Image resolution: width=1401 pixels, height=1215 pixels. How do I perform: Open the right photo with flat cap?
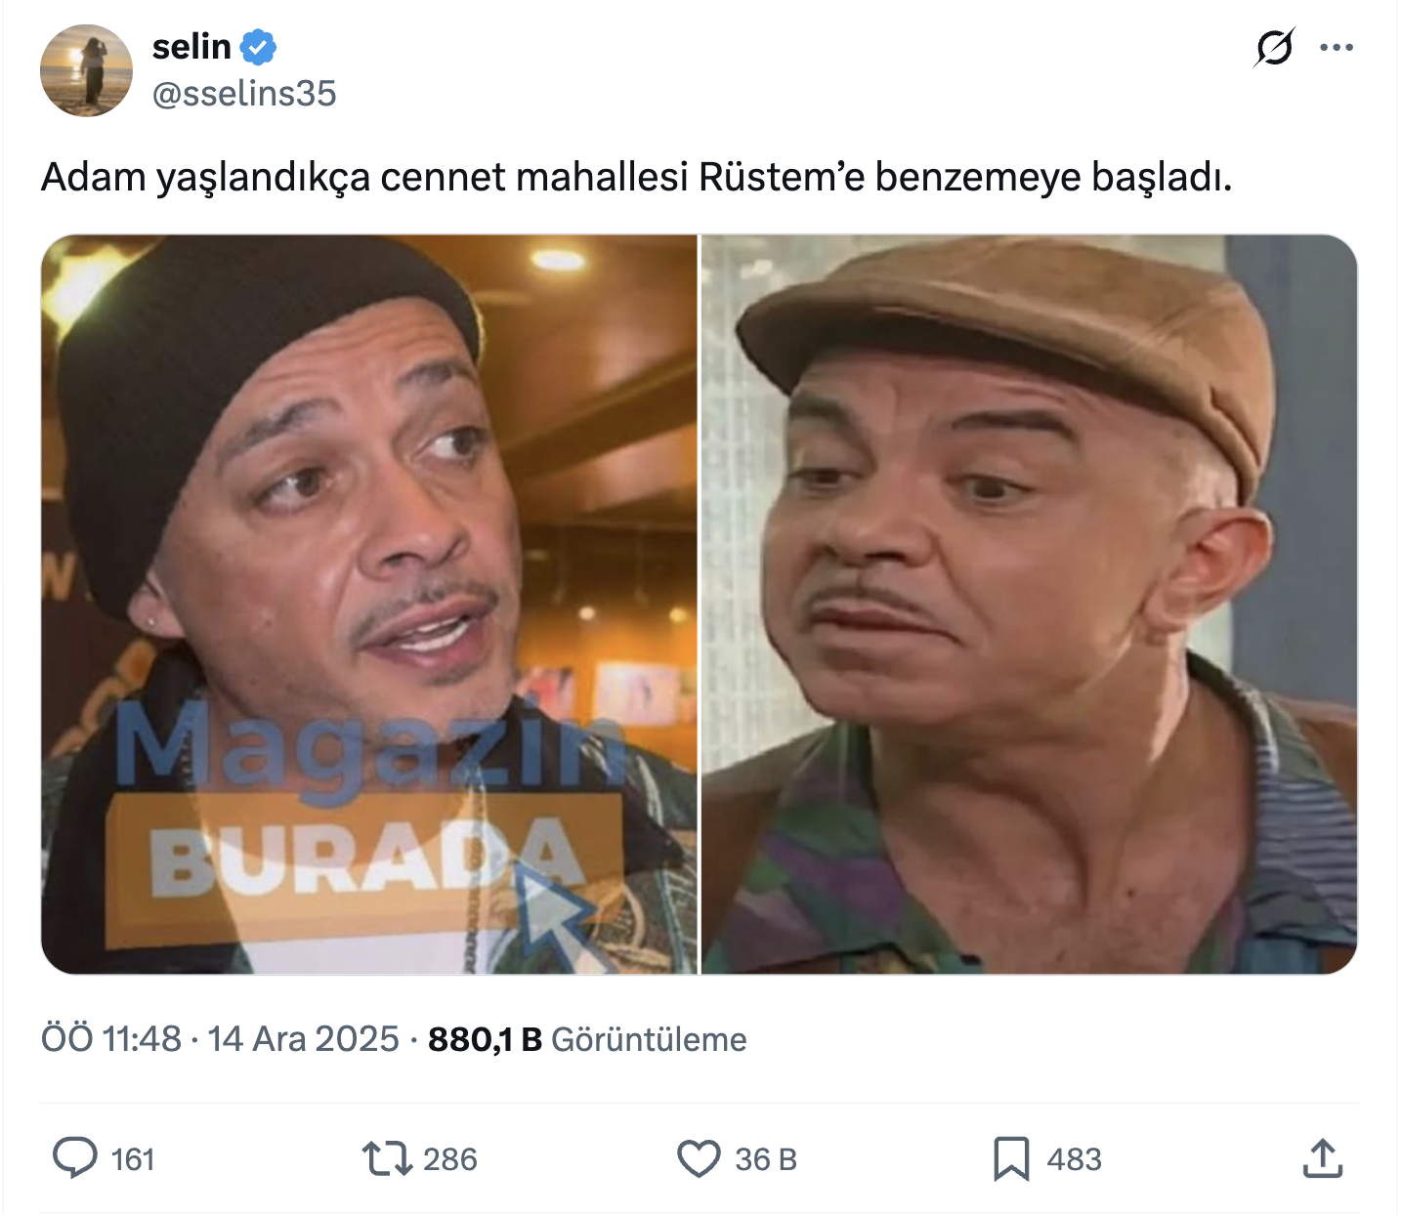click(x=1030, y=604)
